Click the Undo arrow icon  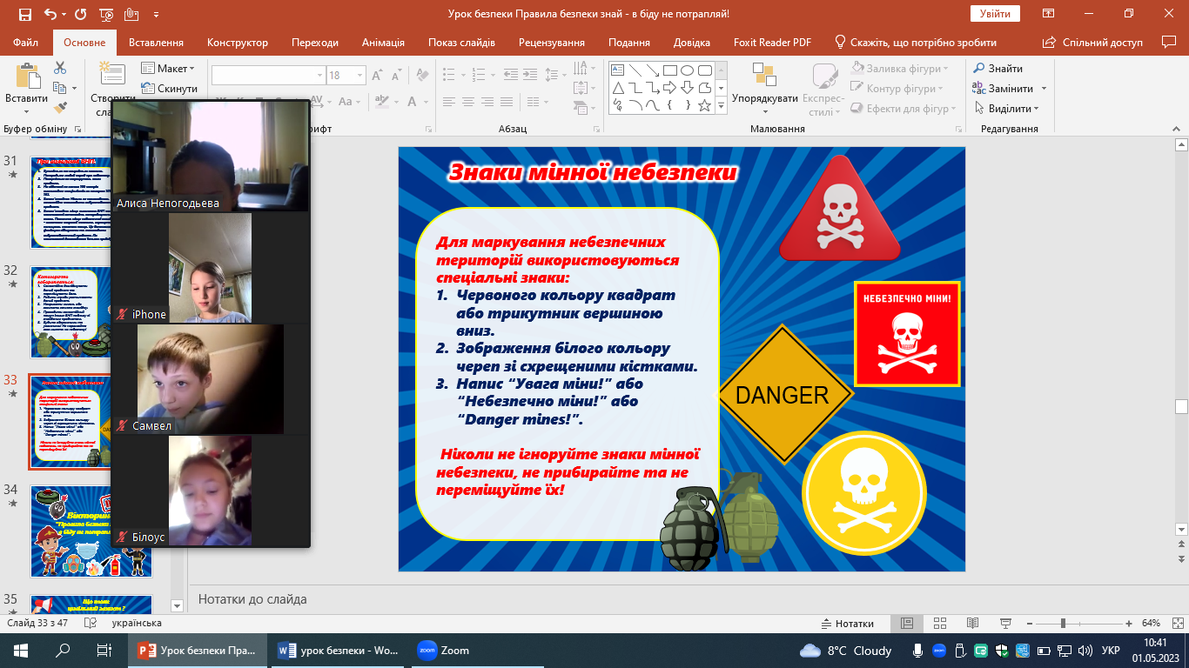coord(50,15)
